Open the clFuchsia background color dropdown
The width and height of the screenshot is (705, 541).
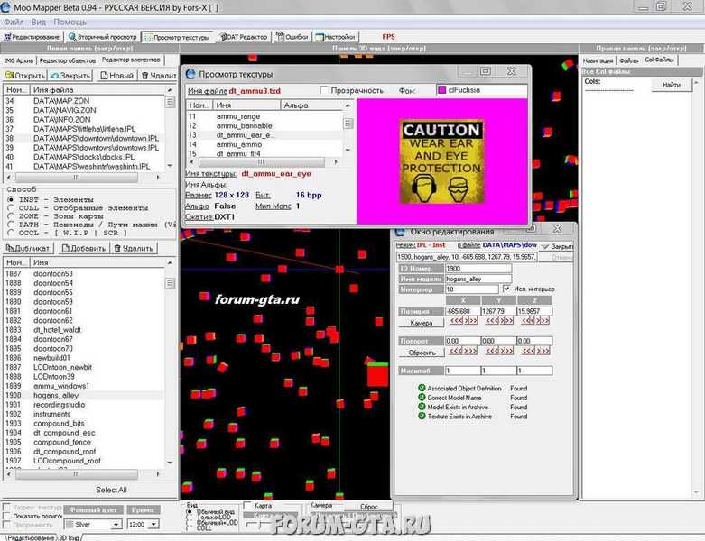(482, 90)
